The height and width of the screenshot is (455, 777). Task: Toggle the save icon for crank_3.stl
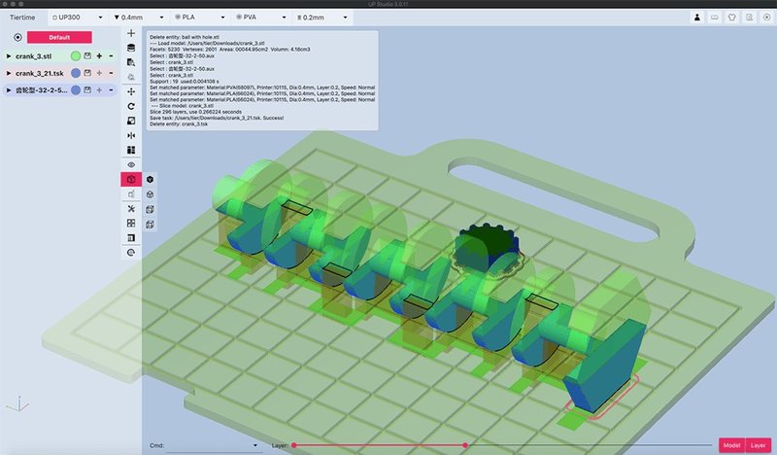coord(86,56)
